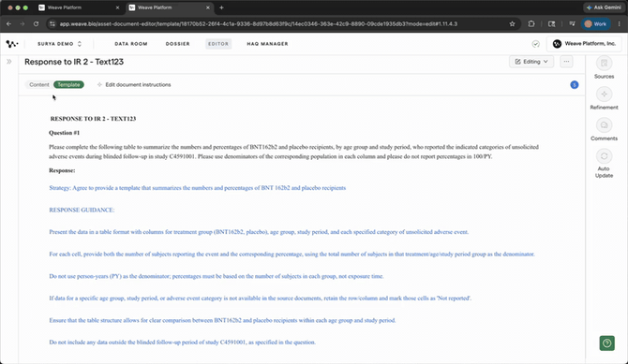Image resolution: width=628 pixels, height=364 pixels.
Task: Bookmark this page with the star
Action: [512, 24]
